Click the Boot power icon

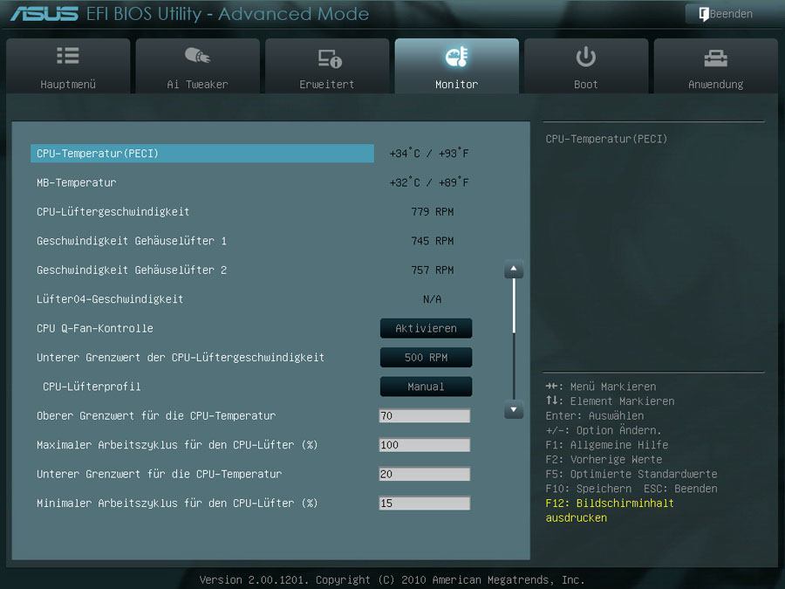(x=585, y=57)
